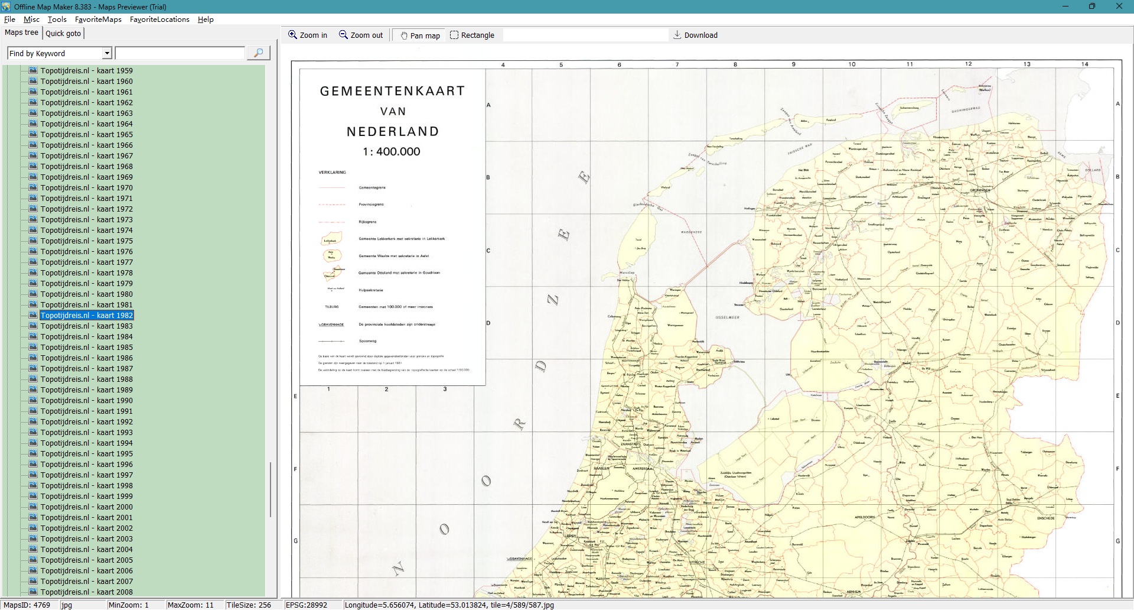Click the maps tree vertical scrollbar
Screen dimensions: 1134x610
click(x=271, y=489)
